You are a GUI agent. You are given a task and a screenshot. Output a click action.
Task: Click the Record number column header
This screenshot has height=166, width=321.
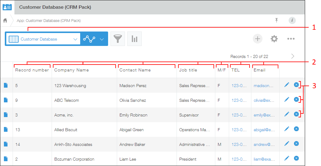tap(32, 70)
